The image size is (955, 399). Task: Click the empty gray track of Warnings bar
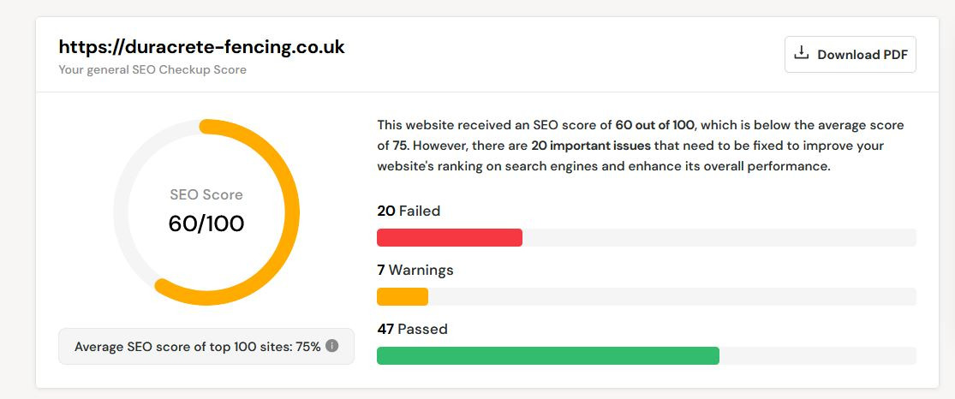[672, 296]
